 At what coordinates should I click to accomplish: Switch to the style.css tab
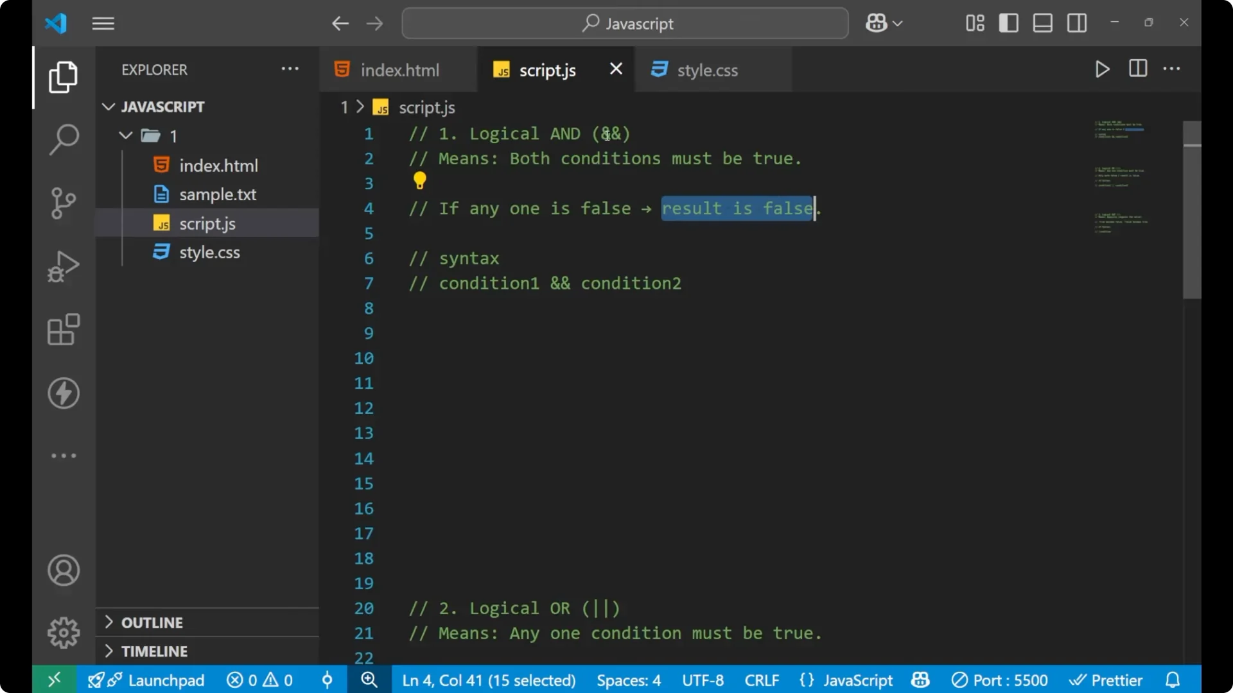pos(708,69)
